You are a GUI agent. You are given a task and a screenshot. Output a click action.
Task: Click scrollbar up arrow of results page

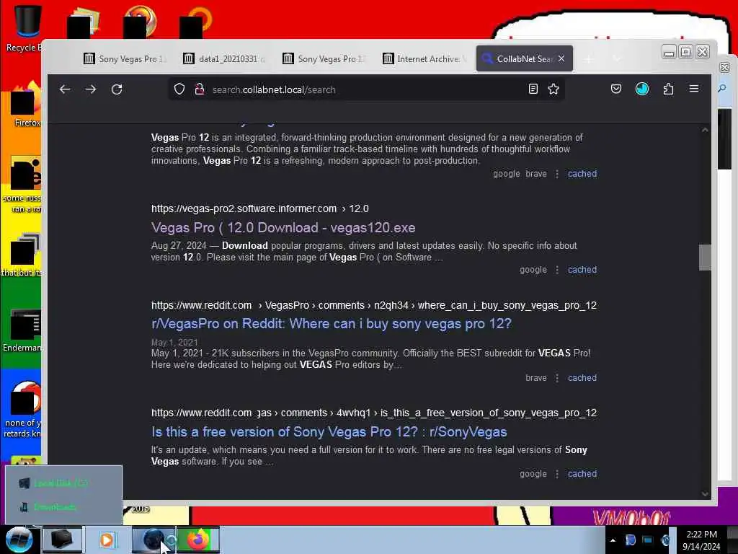click(705, 130)
